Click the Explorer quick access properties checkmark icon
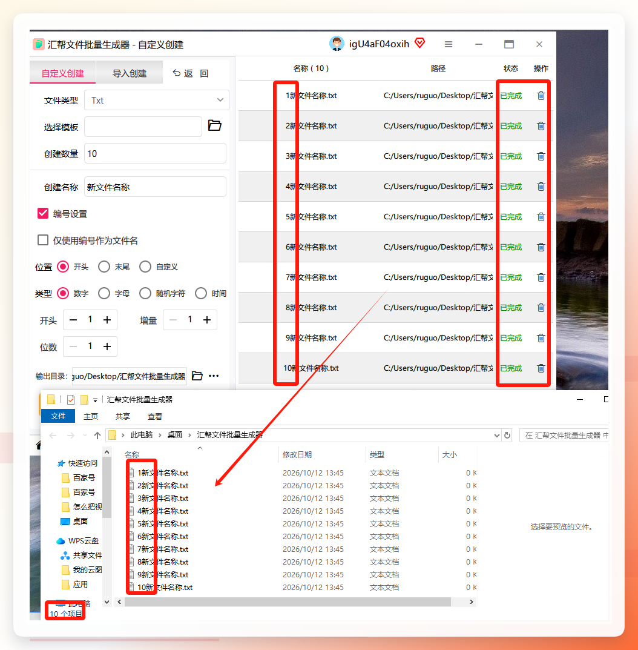 (x=71, y=400)
